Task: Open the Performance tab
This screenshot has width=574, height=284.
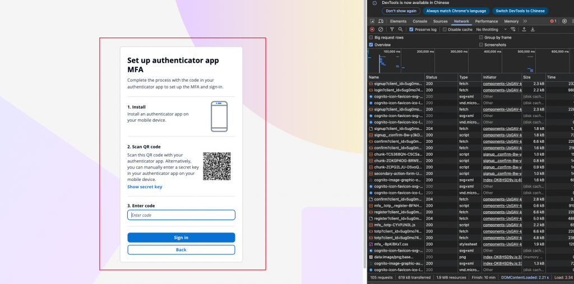Action: pyautogui.click(x=487, y=21)
